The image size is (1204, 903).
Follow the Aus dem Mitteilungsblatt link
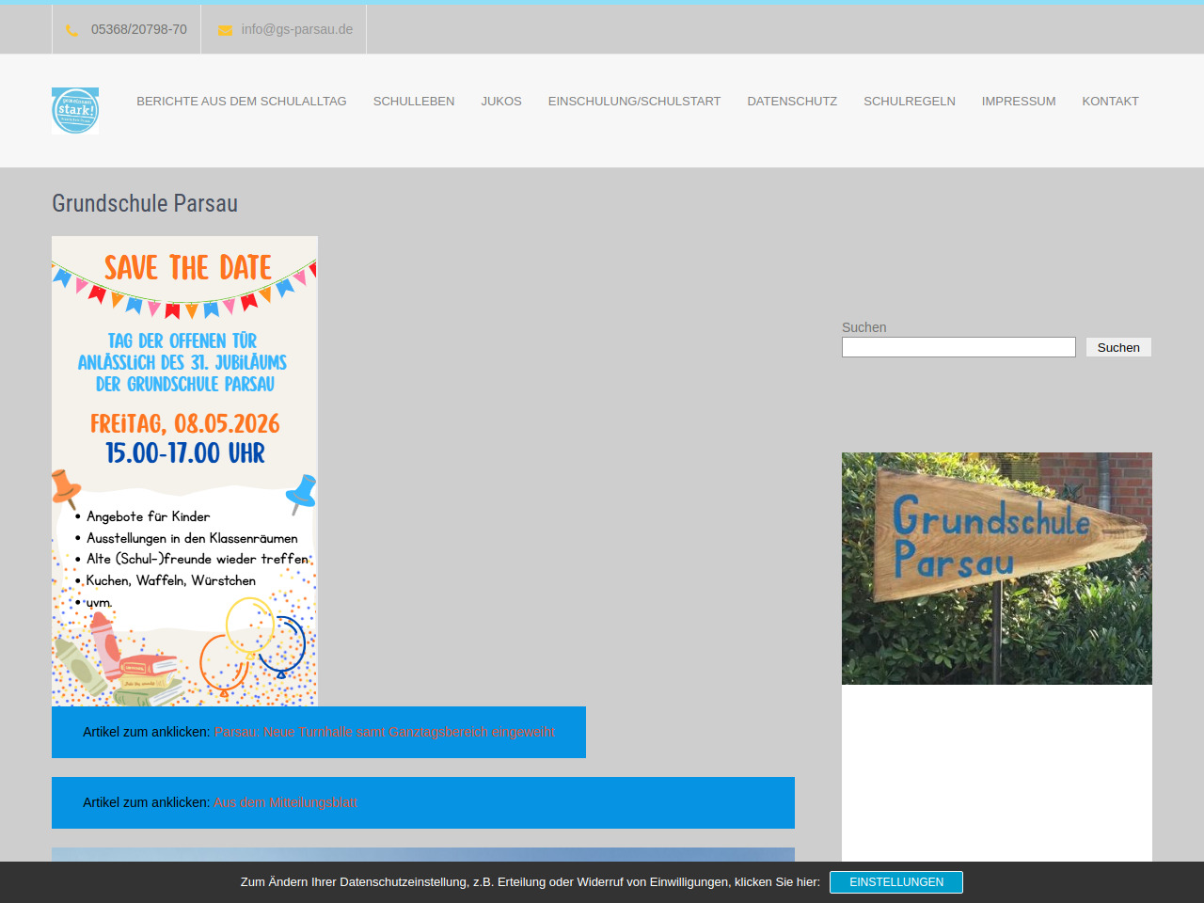285,802
